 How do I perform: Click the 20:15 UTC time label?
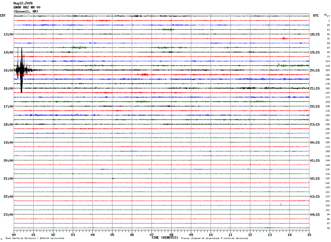click(315, 70)
